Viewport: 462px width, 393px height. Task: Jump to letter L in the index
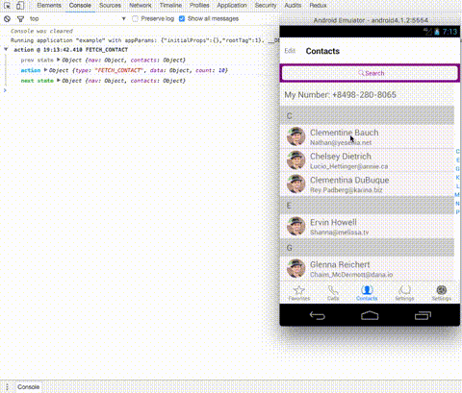[x=457, y=185]
